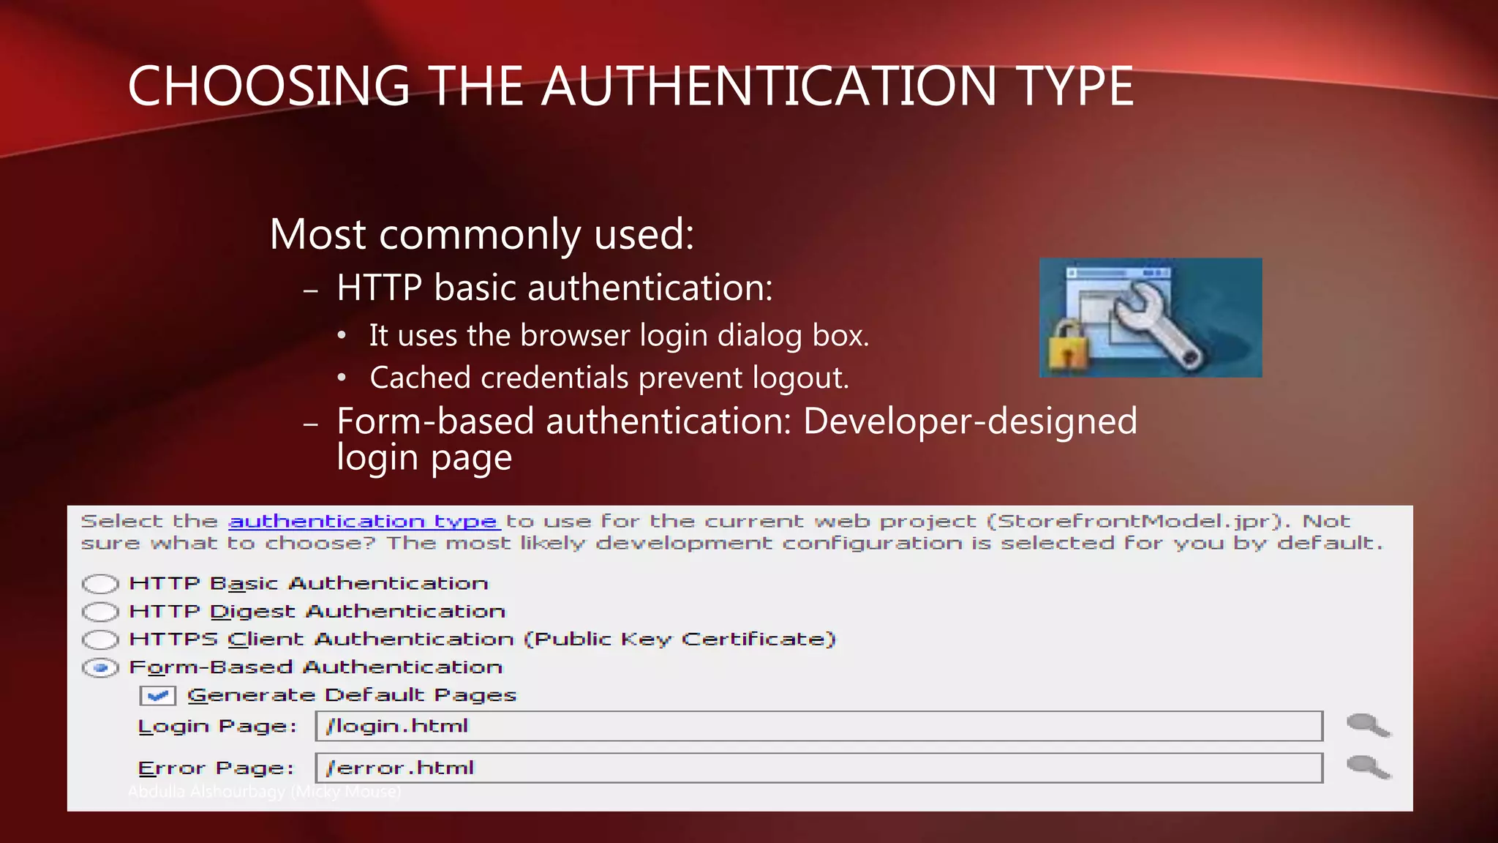The height and width of the screenshot is (843, 1498).
Task: Select Form-Based Authentication radio button
Action: click(x=100, y=667)
